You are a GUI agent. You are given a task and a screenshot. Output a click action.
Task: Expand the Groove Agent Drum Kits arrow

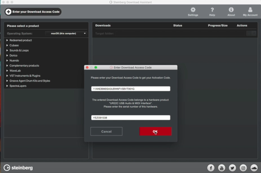[x=7, y=81]
